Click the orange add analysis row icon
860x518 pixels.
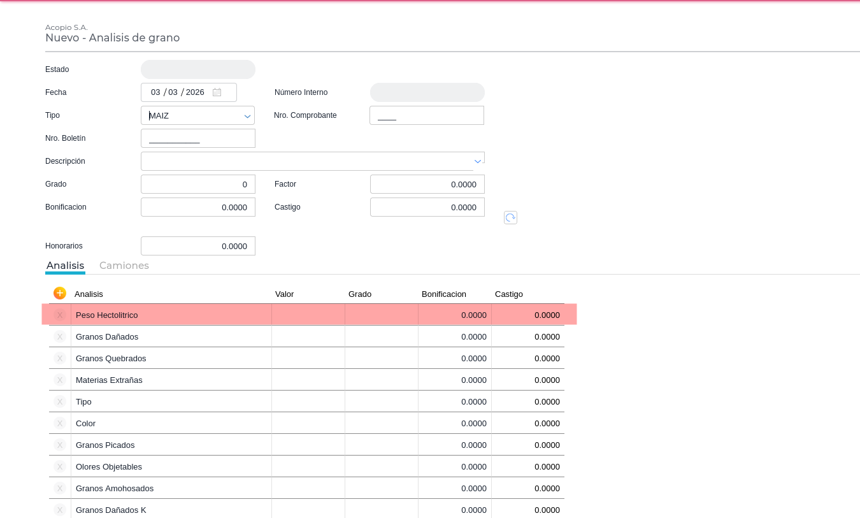(x=60, y=293)
